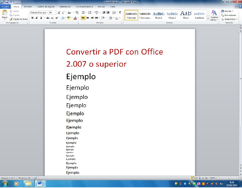Increase paragraph indent

pos(108,13)
